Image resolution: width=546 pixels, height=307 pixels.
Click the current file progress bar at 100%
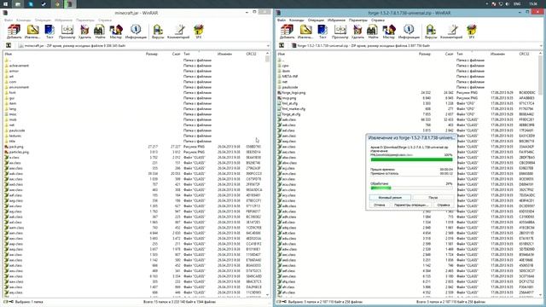pyautogui.click(x=411, y=159)
